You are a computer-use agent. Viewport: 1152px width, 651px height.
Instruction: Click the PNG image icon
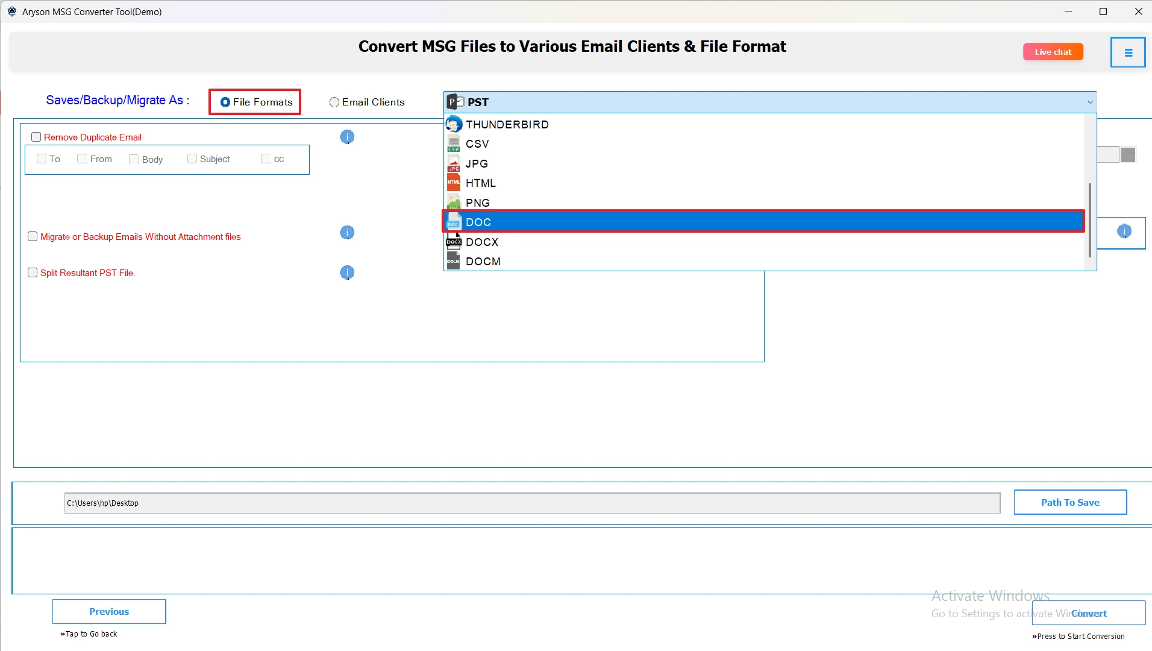coord(454,203)
